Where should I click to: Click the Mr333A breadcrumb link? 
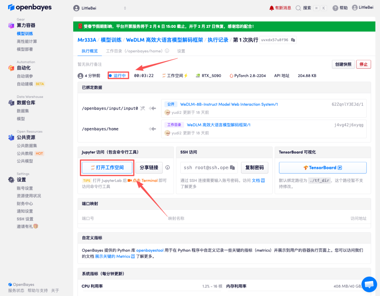tap(87, 40)
